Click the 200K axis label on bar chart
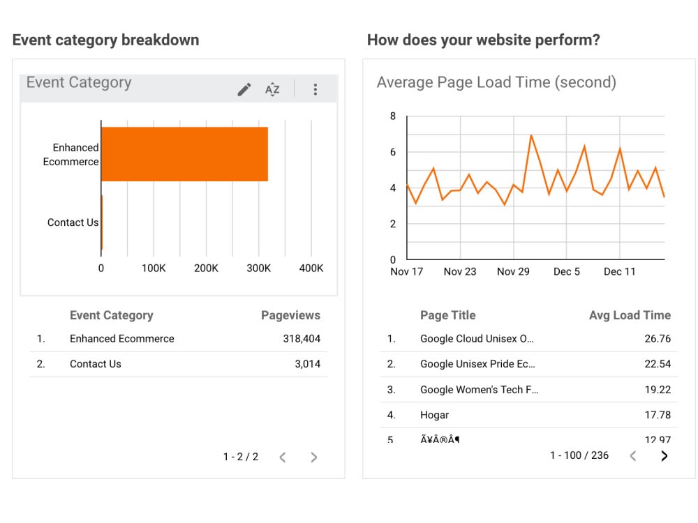The height and width of the screenshot is (523, 698). pos(206,268)
